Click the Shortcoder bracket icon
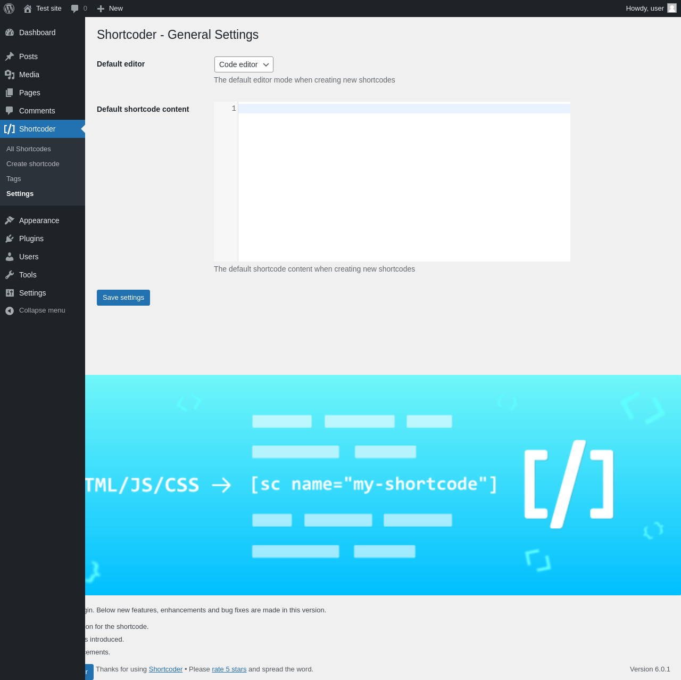Screen dimensions: 681x680 pos(10,129)
